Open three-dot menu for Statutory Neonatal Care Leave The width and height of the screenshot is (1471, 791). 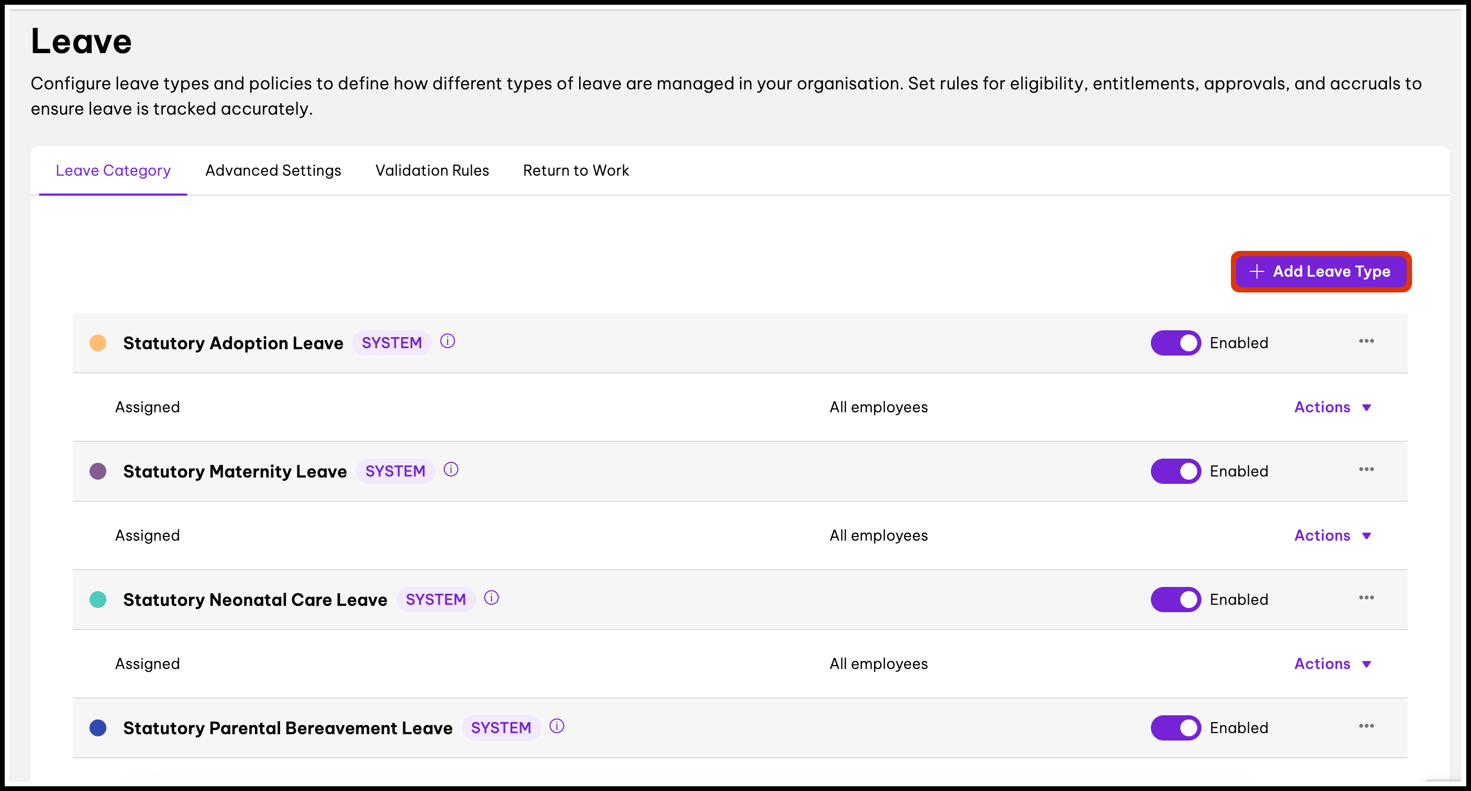pos(1367,597)
